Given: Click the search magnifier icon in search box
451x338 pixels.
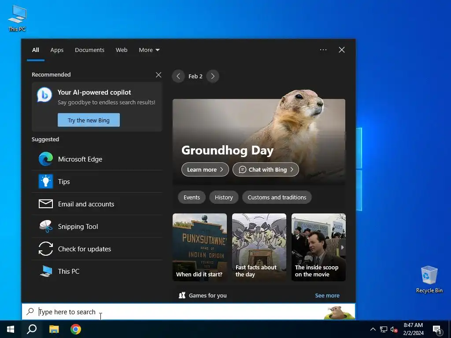Looking at the screenshot, I should pos(30,311).
